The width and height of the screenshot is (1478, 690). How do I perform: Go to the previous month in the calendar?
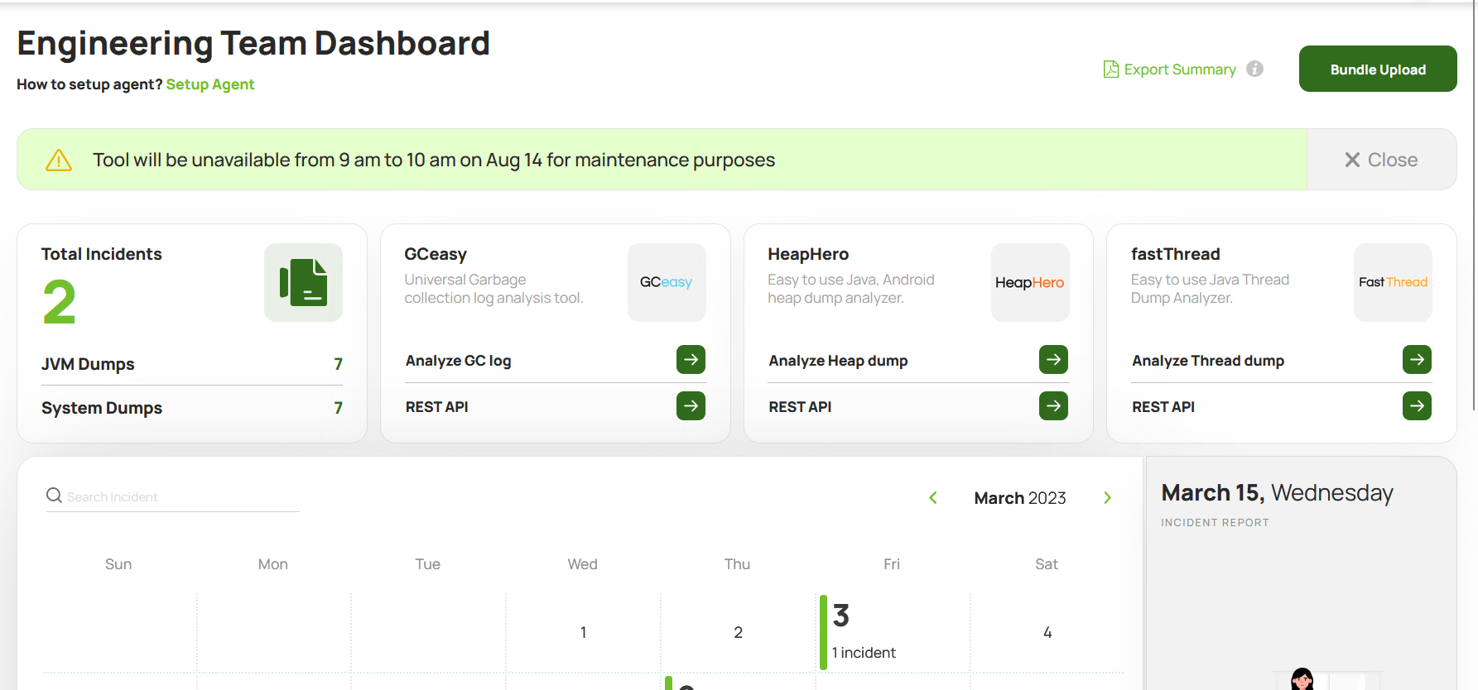933,497
